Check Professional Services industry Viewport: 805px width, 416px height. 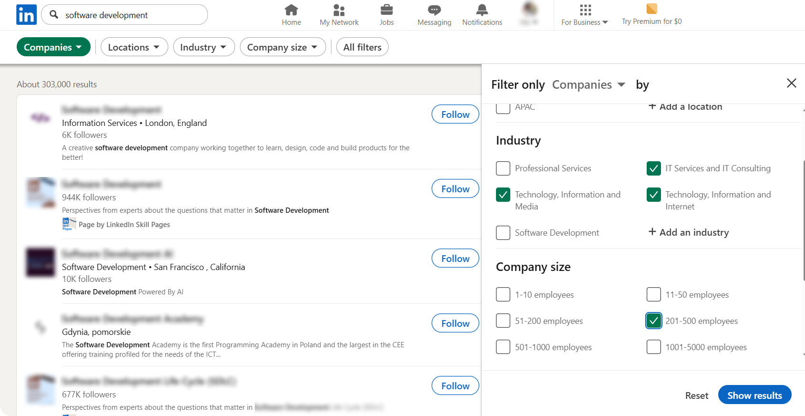[503, 168]
